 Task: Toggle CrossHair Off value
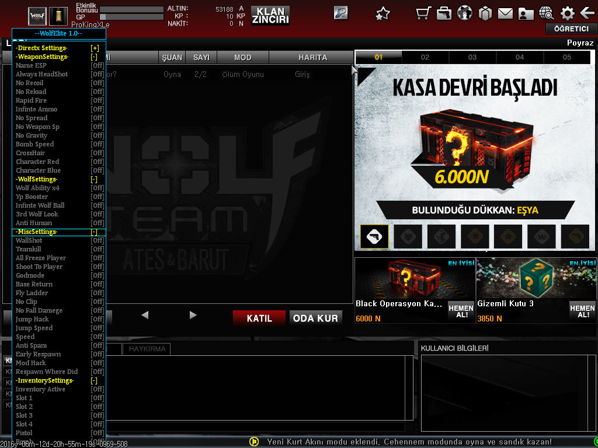coord(98,153)
